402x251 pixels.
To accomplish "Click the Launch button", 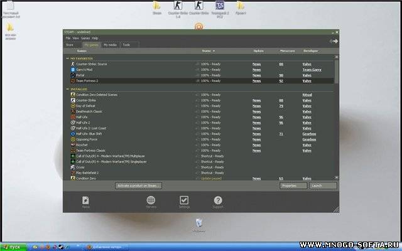I will point(323,186).
